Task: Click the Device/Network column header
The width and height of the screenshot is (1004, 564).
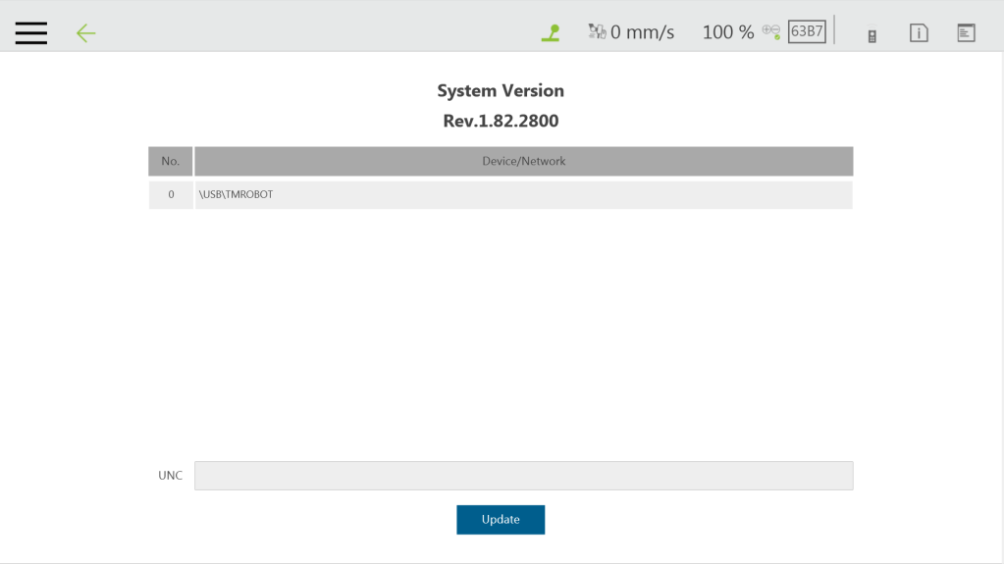Action: point(524,161)
